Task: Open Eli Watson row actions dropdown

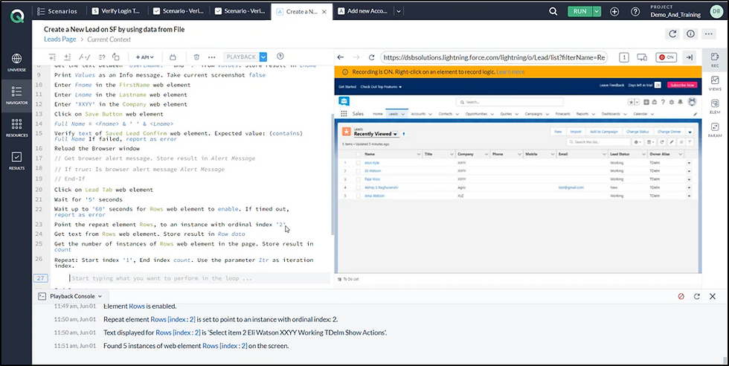Action: (x=689, y=171)
